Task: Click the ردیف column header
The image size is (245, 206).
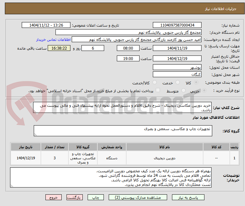Action: [x=234, y=147]
